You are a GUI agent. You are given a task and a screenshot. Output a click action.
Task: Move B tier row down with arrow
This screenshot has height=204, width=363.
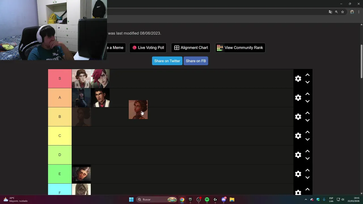pyautogui.click(x=307, y=120)
